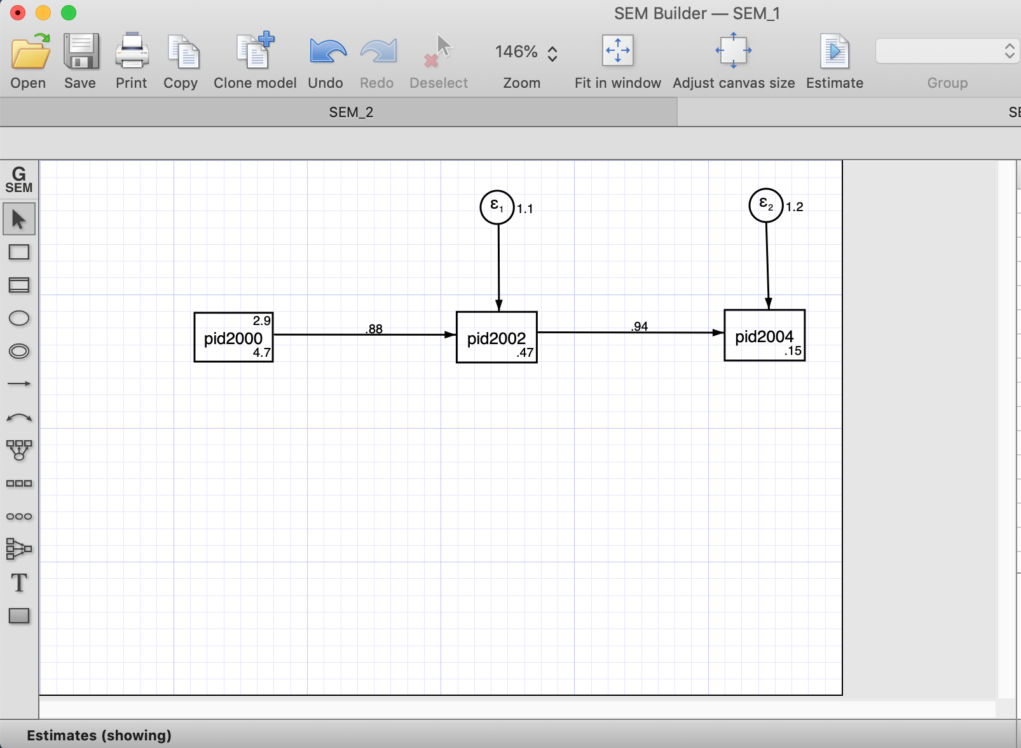
Task: Select the Add Latent Variable oval tool
Action: tap(19, 318)
